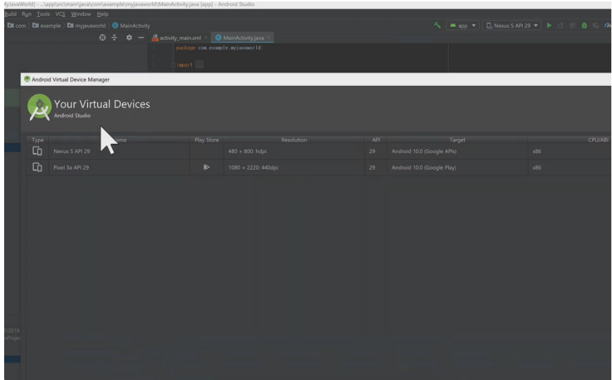Click the Android Virtual Device Manager title icon
Image resolution: width=612 pixels, height=380 pixels.
click(x=27, y=79)
